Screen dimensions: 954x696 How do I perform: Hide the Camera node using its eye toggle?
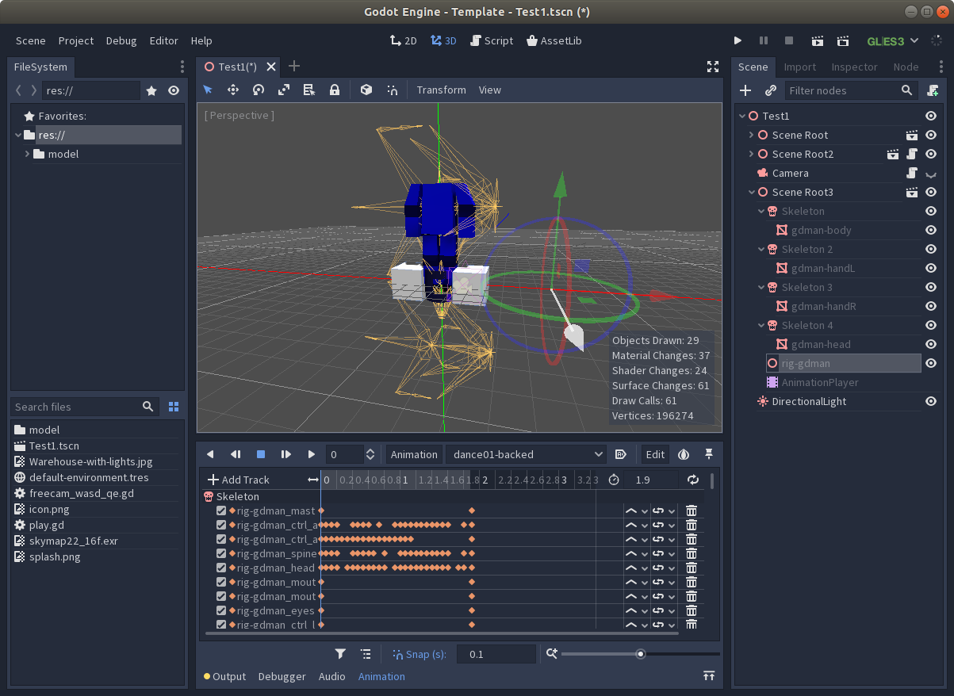point(930,173)
